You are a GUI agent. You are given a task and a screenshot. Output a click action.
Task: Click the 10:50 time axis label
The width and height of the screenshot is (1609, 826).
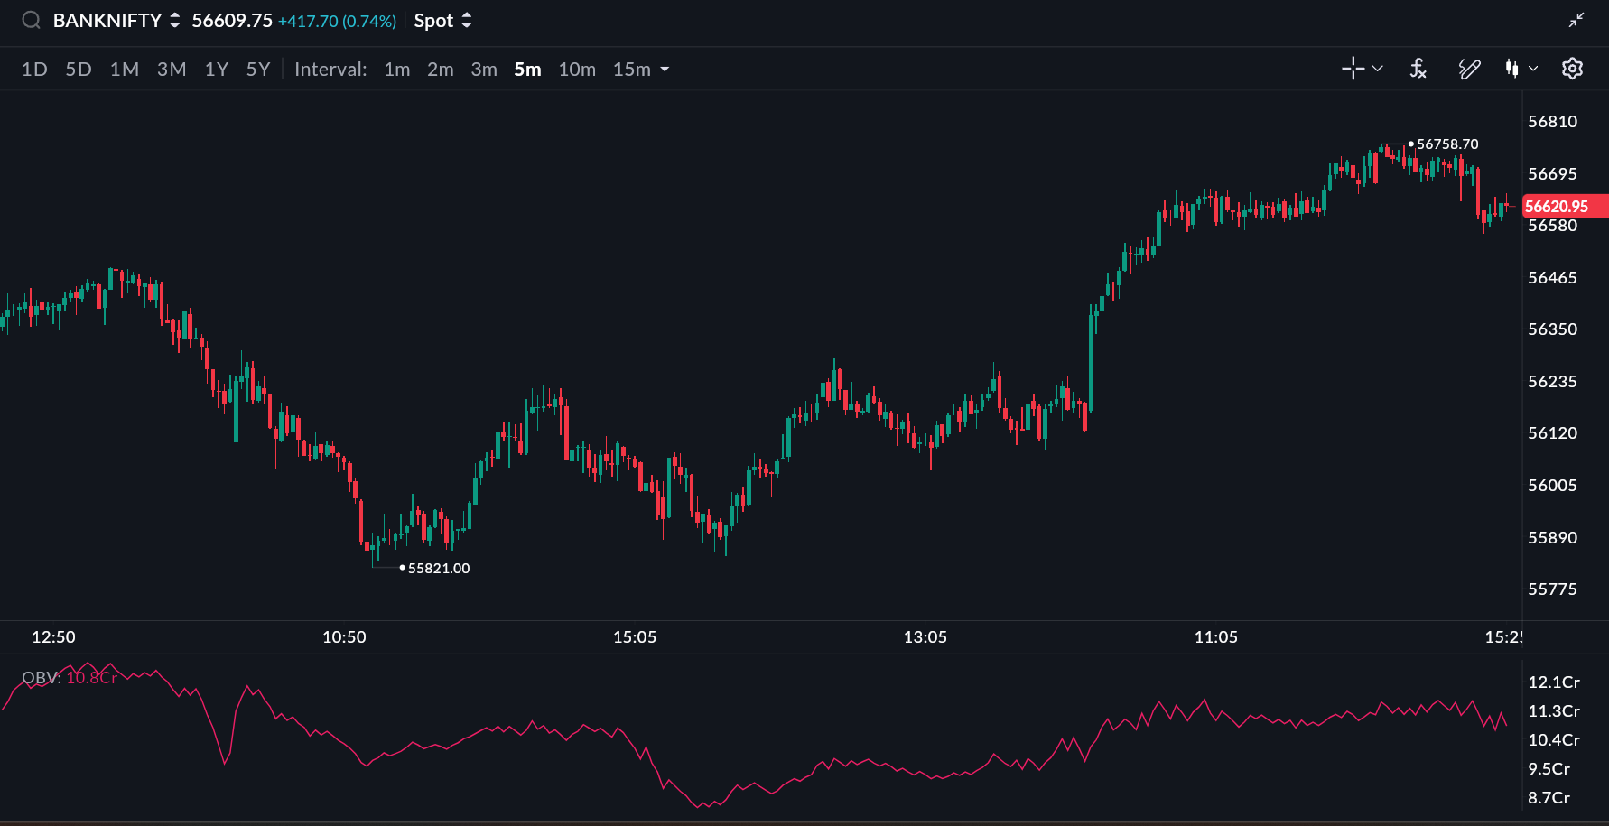click(345, 637)
